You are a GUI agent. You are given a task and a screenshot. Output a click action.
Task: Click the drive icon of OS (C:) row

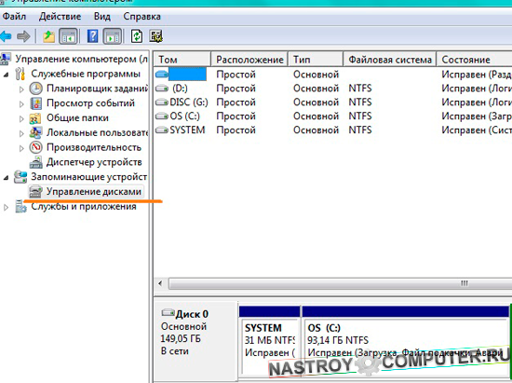(161, 116)
